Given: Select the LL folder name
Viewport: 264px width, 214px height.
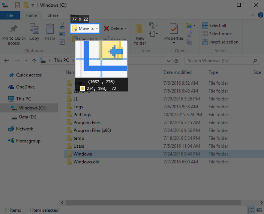Looking at the screenshot, I should tap(76, 99).
